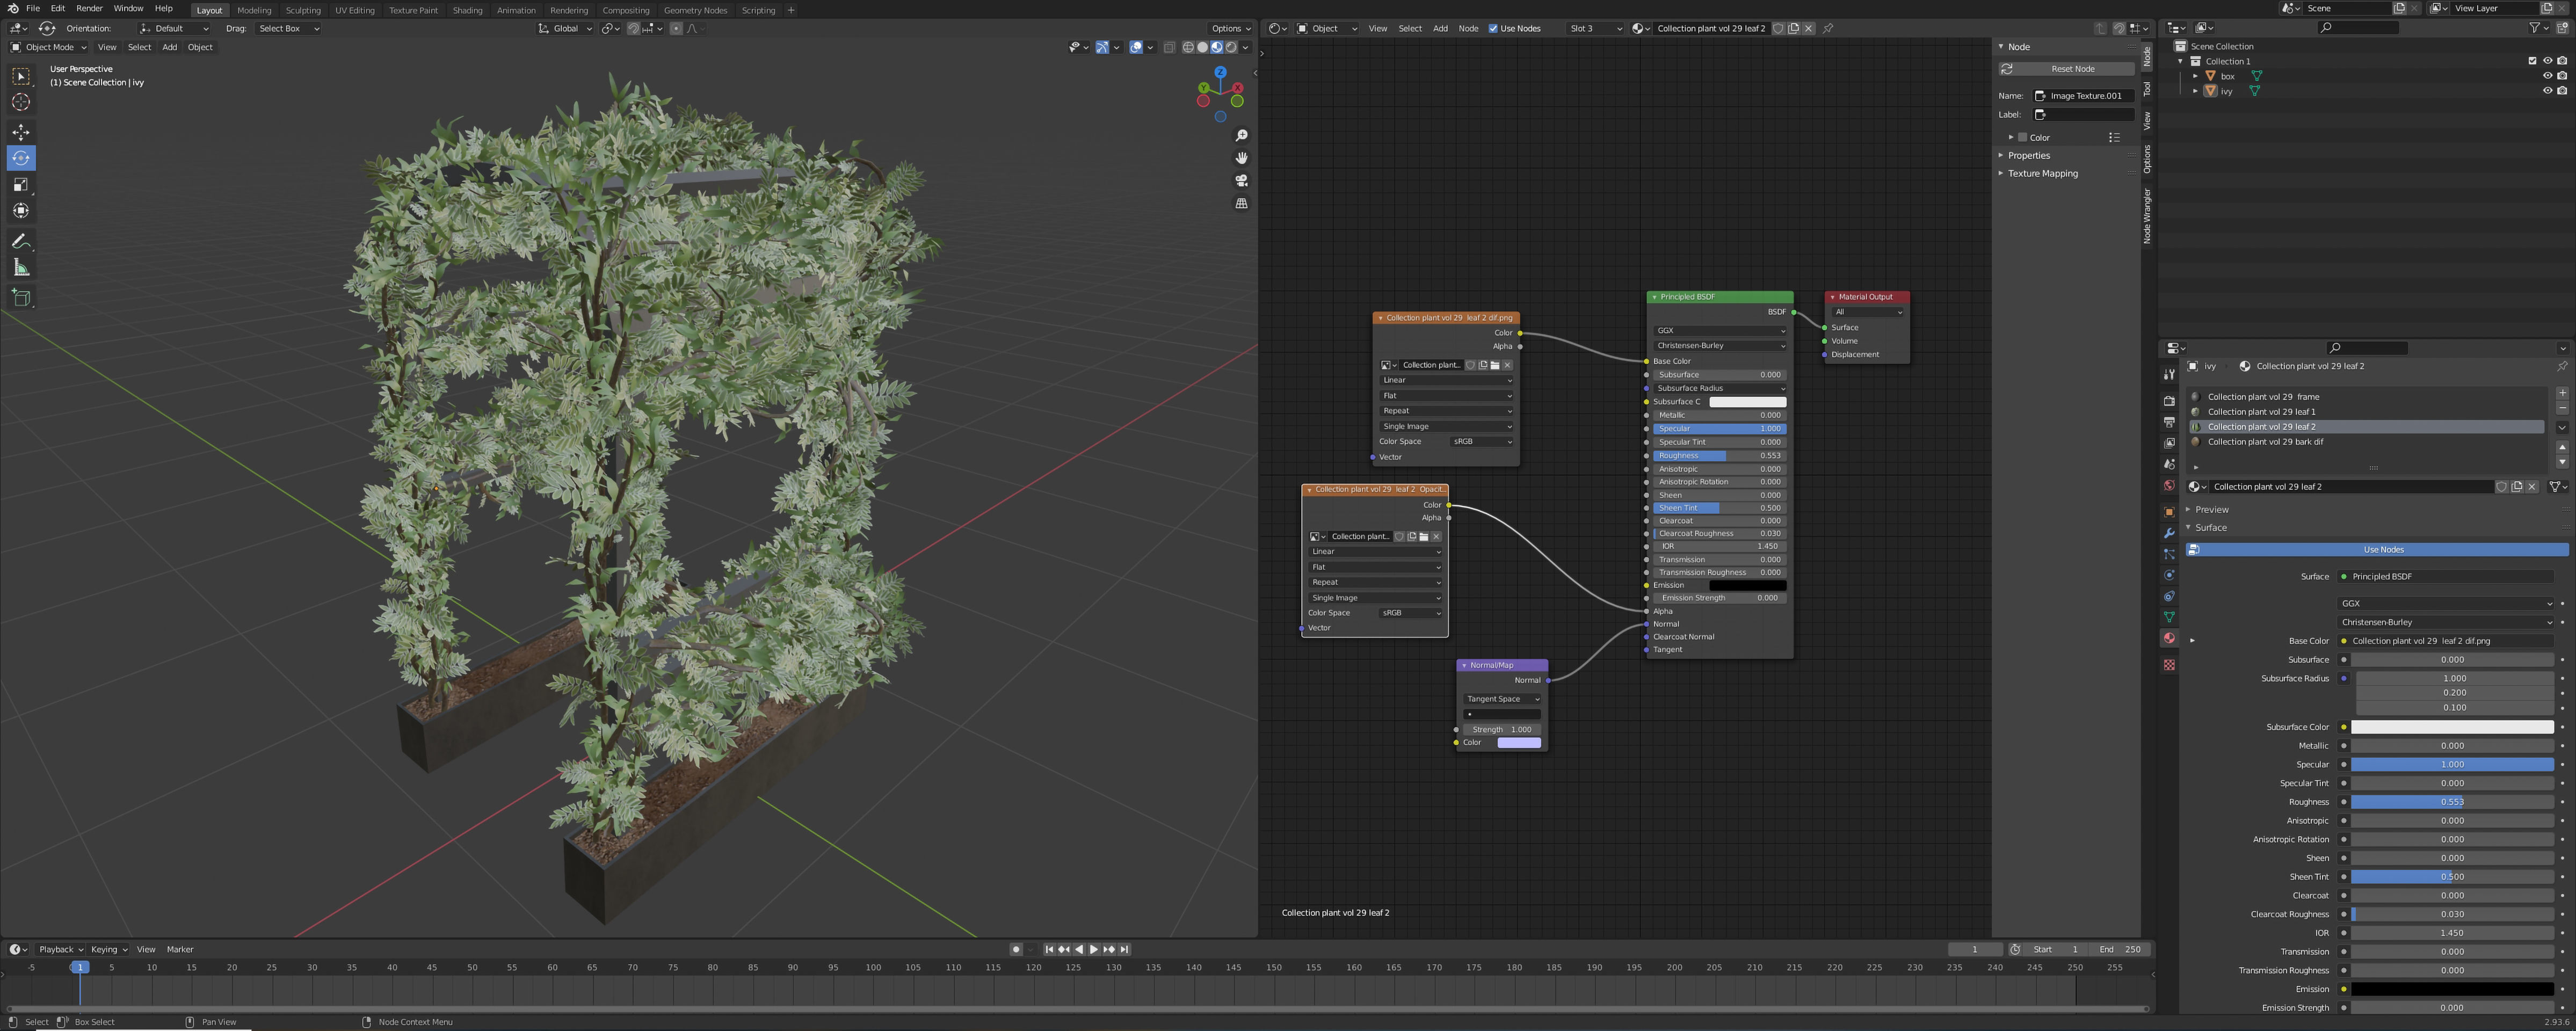Viewport: 2576px width, 1031px height.
Task: Open the Tangent Space dropdown in Normal Map
Action: pyautogui.click(x=1502, y=699)
